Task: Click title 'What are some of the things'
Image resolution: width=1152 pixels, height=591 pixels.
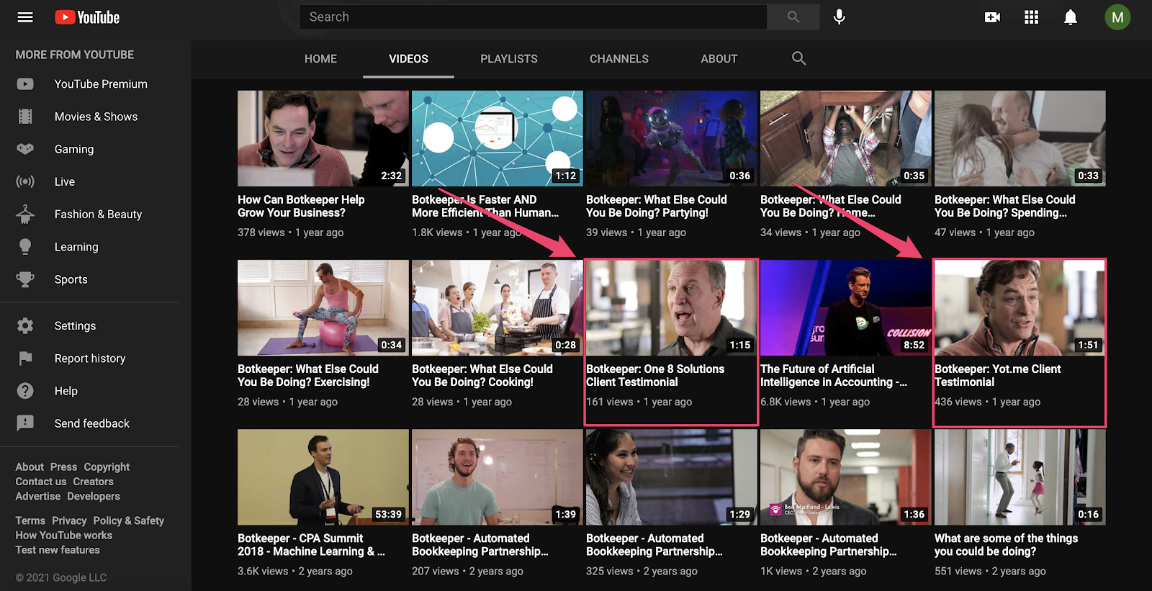Action: [x=1007, y=545]
